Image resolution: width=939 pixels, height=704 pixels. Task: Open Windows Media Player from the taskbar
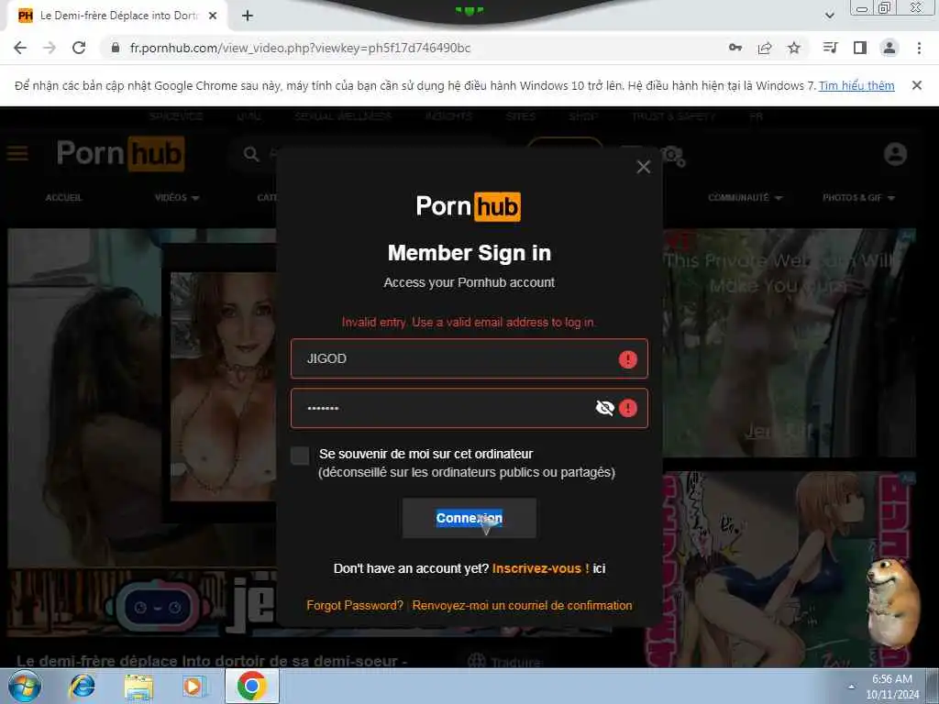point(194,687)
